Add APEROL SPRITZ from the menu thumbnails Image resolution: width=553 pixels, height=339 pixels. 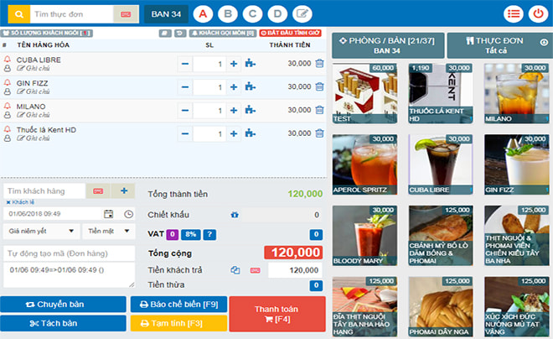[364, 165]
